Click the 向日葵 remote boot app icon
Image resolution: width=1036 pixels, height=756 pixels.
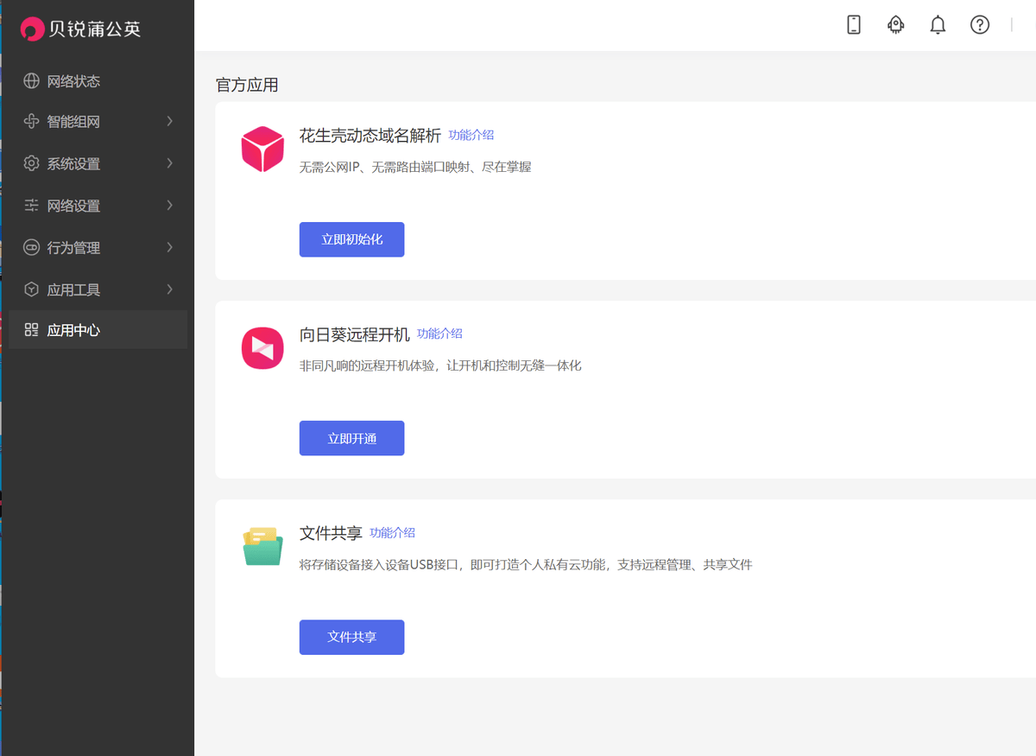262,348
